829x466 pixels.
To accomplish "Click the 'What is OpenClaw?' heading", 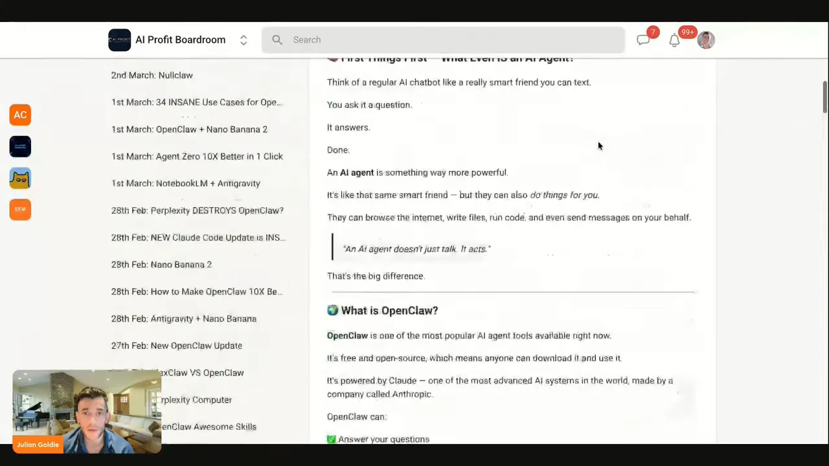I will point(389,311).
